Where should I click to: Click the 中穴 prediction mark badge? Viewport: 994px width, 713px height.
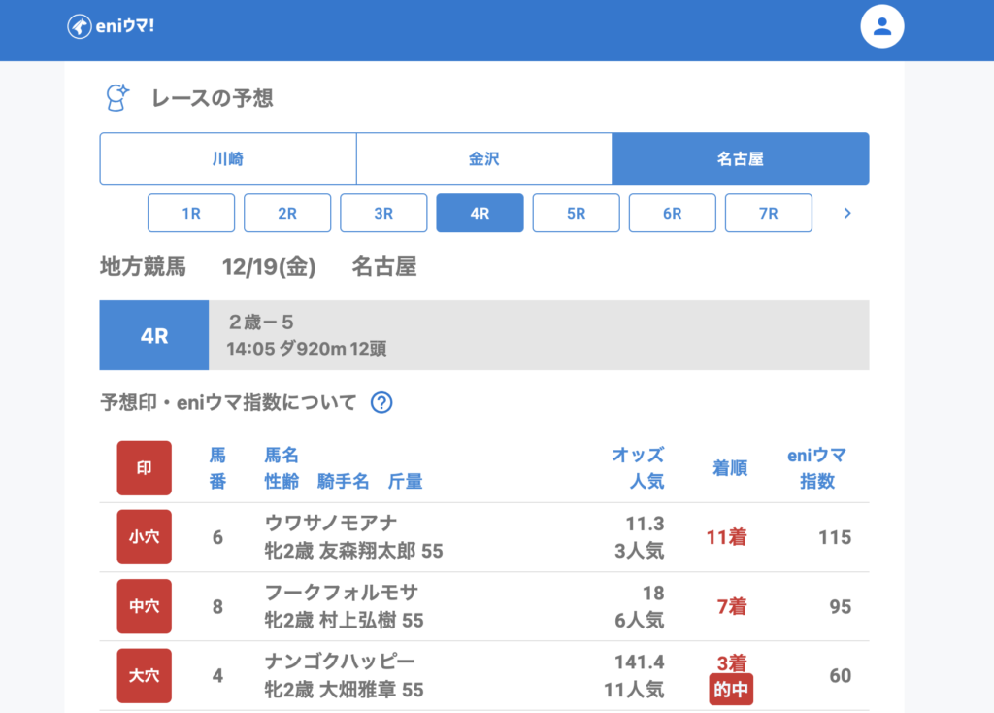coord(144,606)
